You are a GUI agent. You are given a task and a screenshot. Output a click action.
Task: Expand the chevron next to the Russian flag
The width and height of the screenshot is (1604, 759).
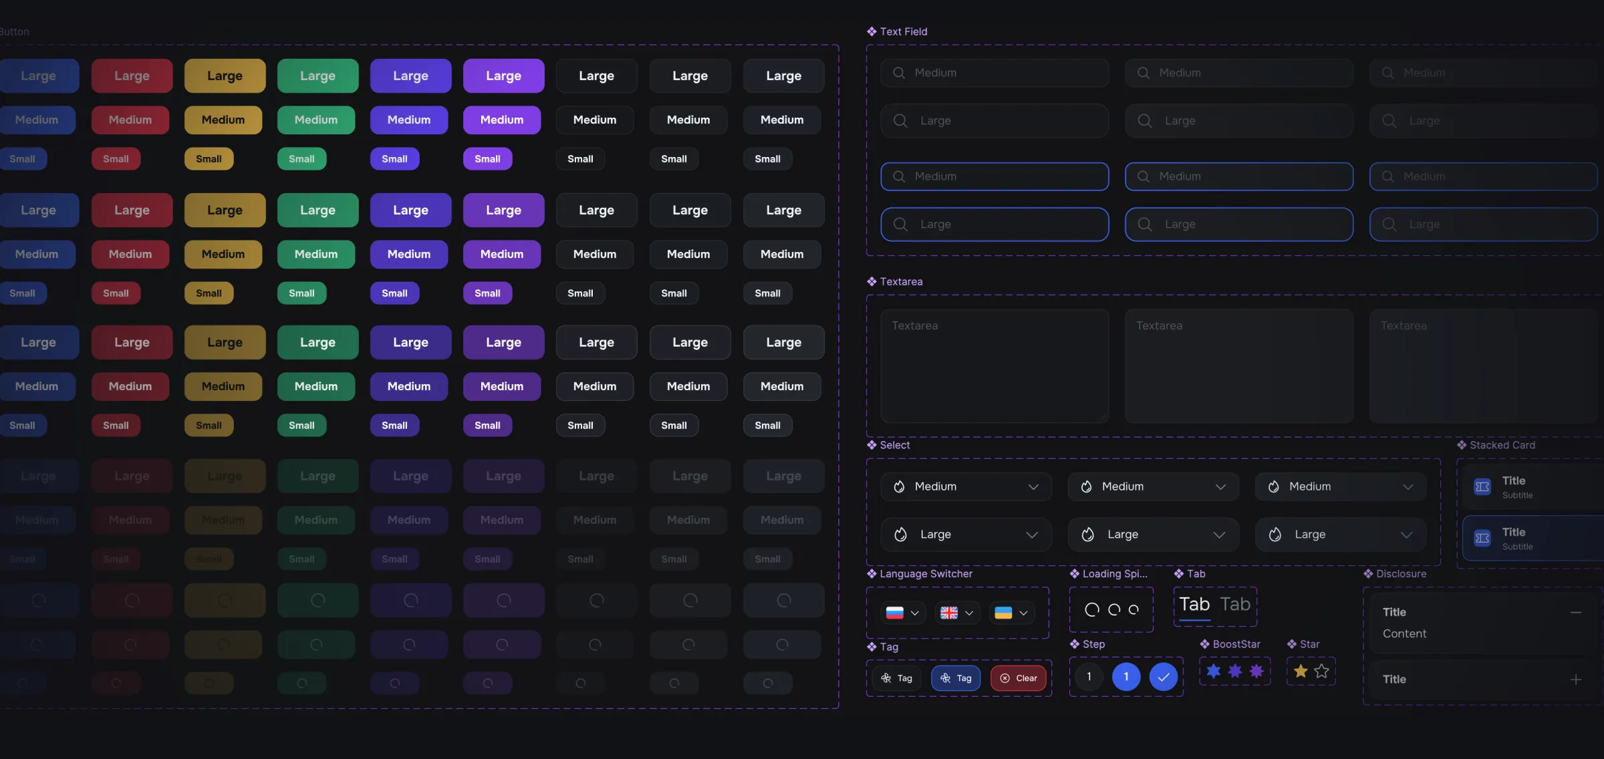point(915,613)
